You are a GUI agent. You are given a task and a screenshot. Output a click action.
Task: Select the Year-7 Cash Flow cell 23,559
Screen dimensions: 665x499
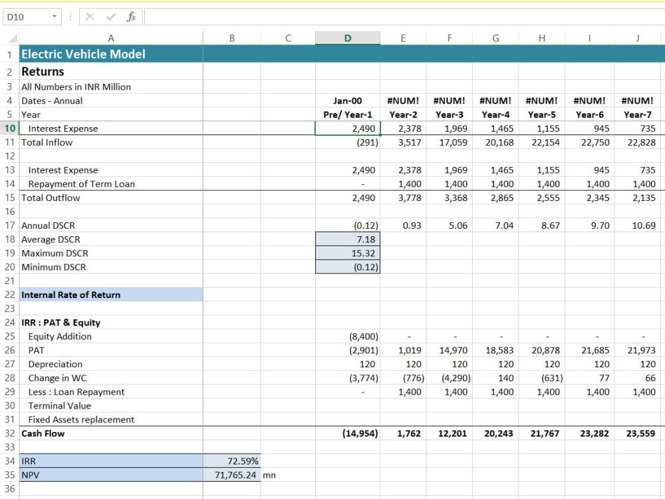pos(638,433)
